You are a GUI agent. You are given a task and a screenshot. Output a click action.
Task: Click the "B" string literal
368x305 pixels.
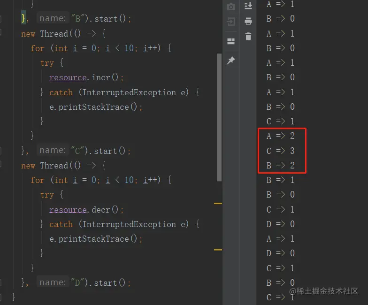77,18
